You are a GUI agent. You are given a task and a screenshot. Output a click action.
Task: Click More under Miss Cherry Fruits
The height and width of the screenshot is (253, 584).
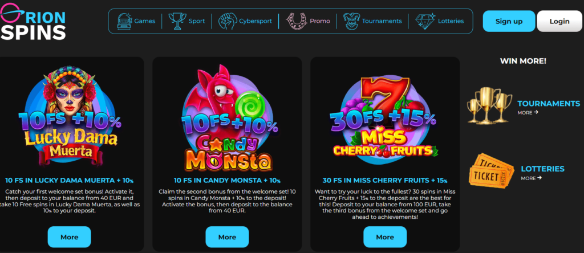pos(385,237)
